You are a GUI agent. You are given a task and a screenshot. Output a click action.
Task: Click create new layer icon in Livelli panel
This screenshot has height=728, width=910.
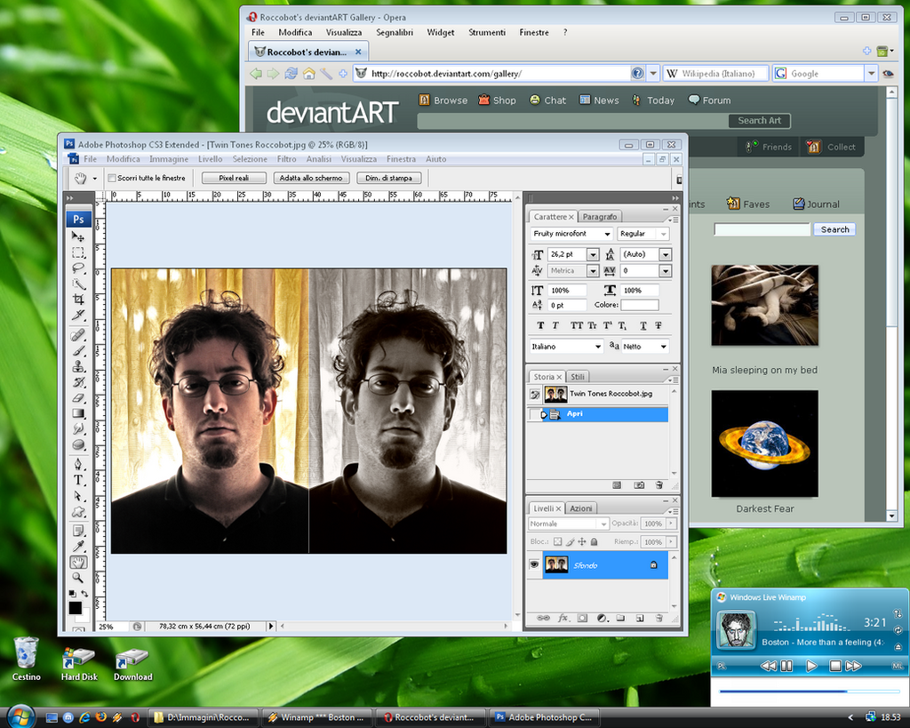click(640, 619)
